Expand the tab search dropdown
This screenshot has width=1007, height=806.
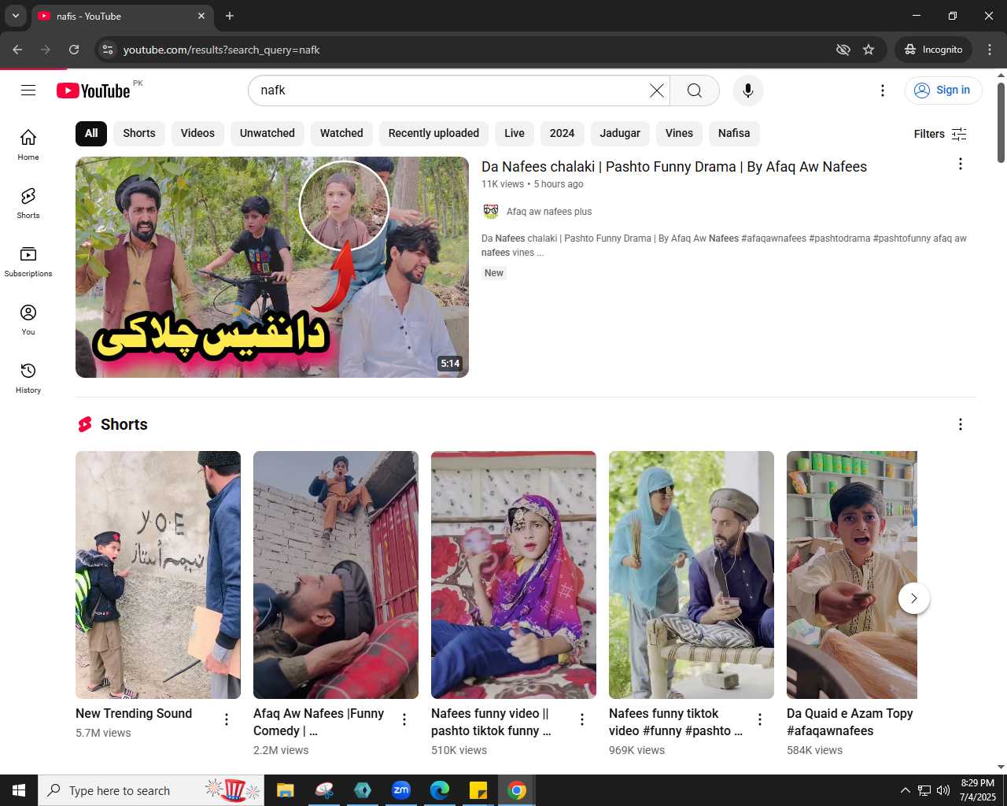[16, 16]
